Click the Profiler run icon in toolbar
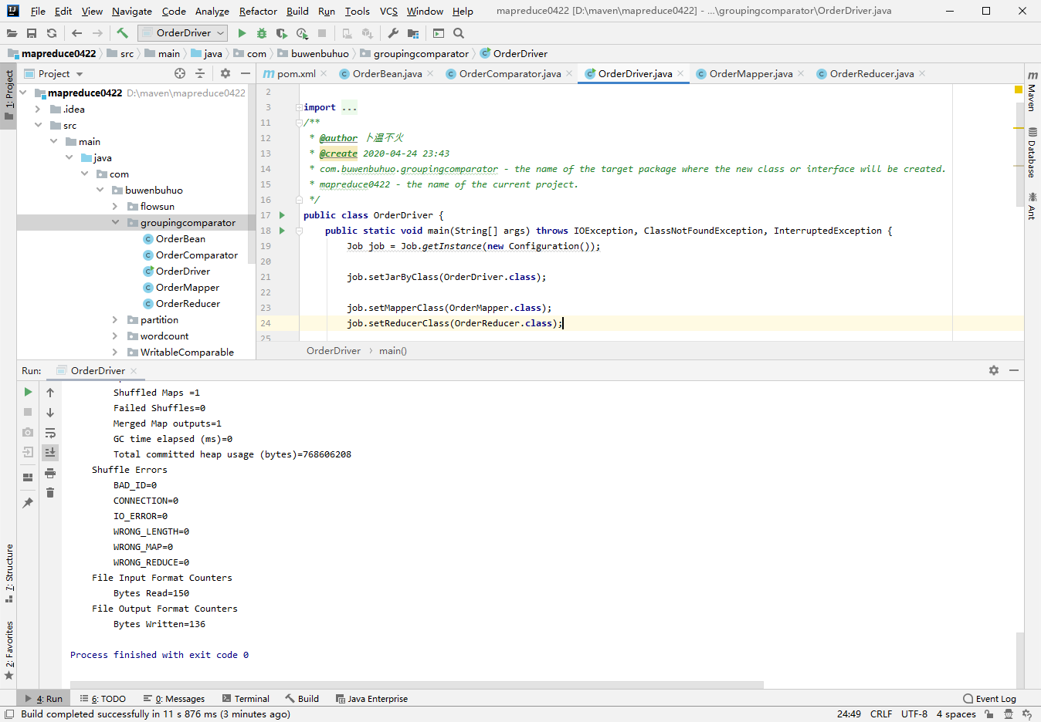1041x722 pixels. tap(302, 33)
